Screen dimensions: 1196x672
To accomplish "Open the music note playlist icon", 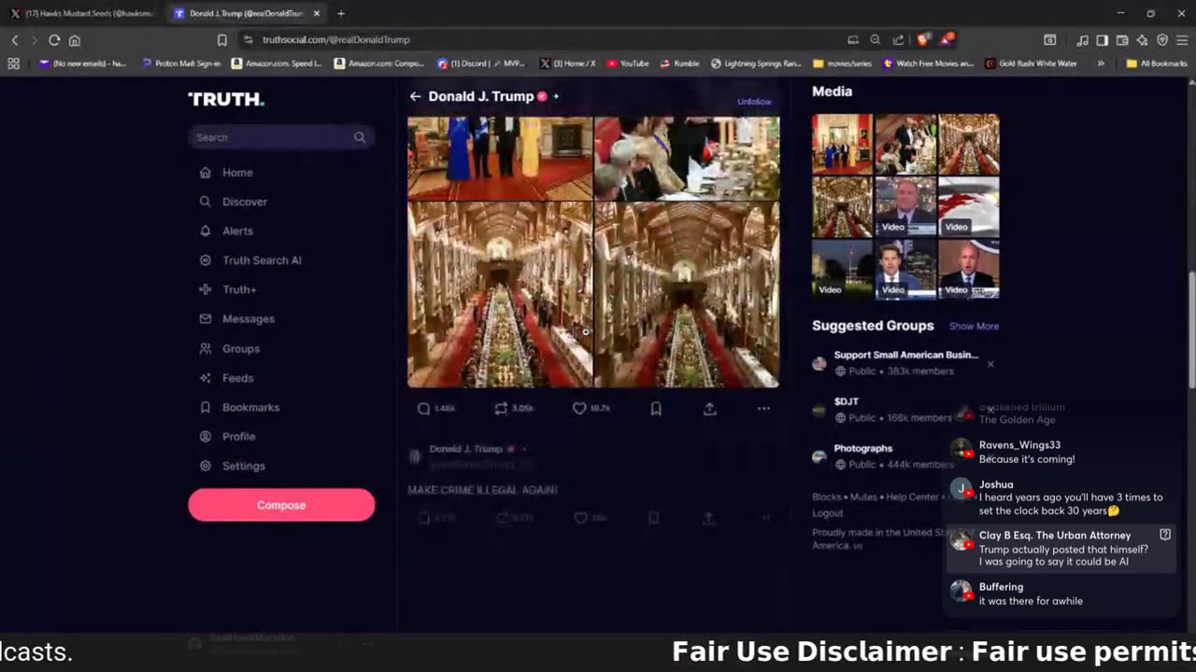I will point(1083,40).
